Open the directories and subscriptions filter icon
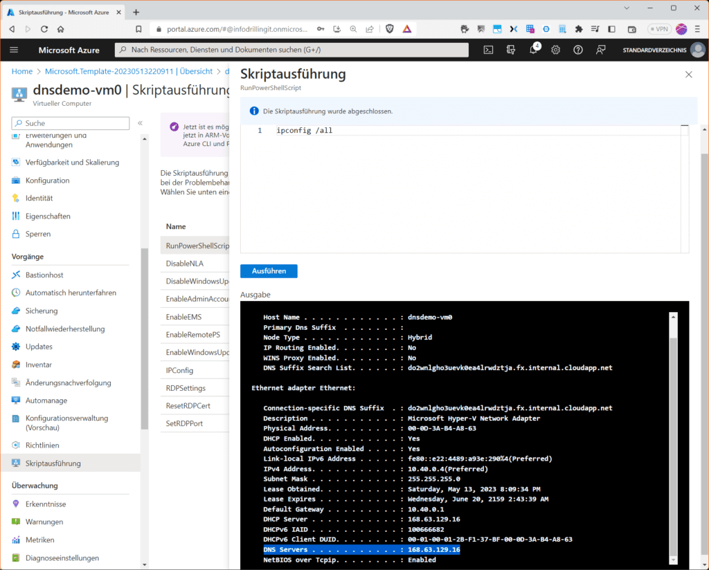709x570 pixels. [511, 50]
